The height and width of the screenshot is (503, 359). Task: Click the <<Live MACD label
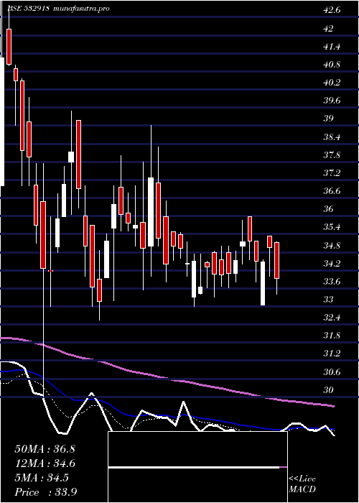(302, 484)
